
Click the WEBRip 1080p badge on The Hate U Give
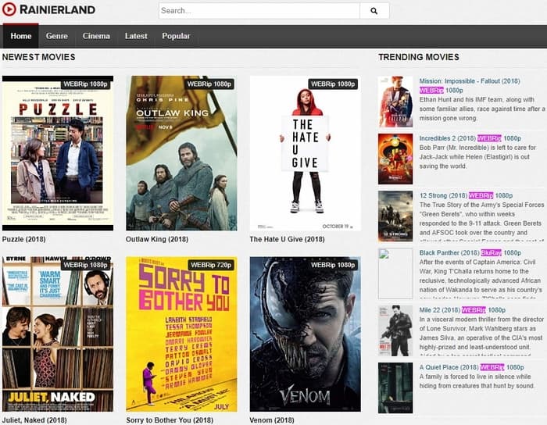tap(333, 84)
